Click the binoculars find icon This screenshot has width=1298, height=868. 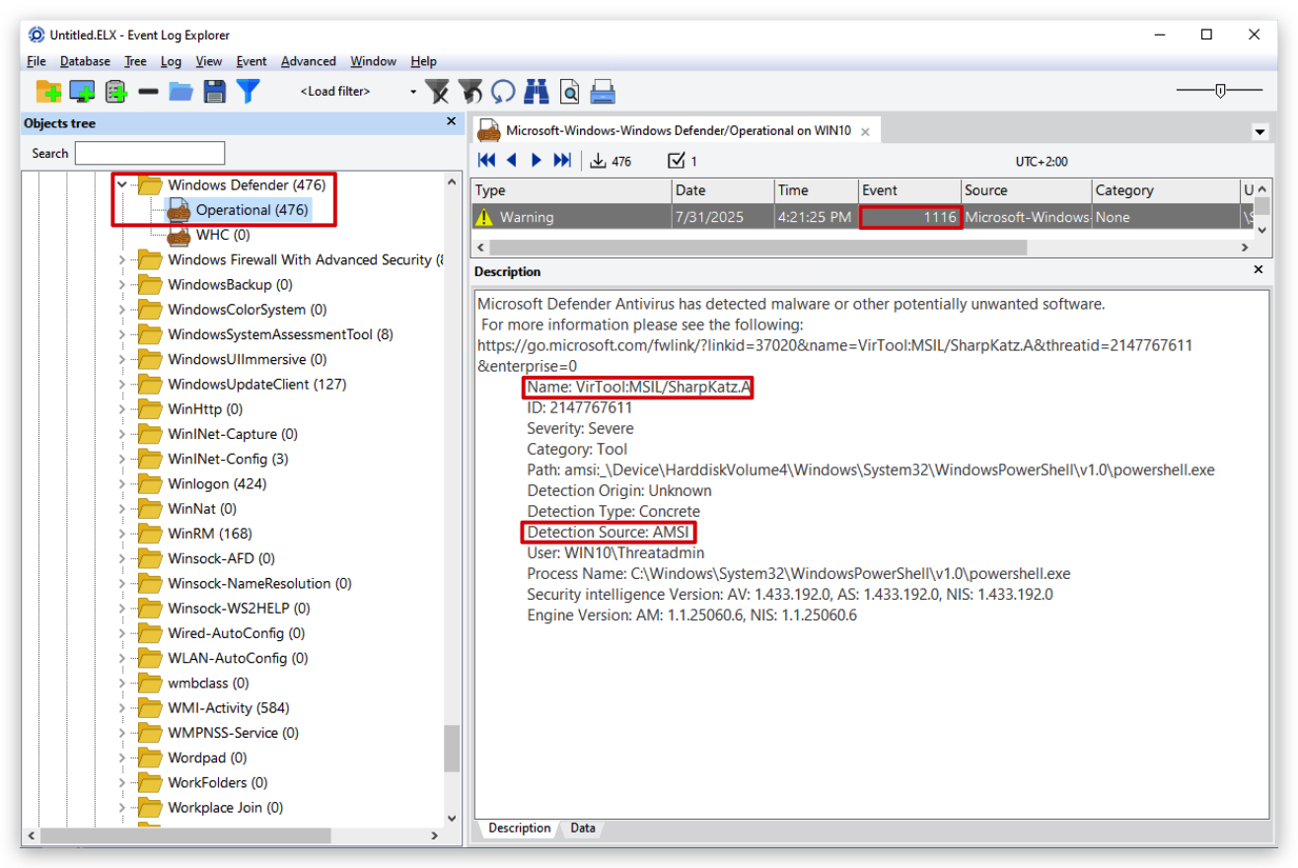(x=537, y=92)
